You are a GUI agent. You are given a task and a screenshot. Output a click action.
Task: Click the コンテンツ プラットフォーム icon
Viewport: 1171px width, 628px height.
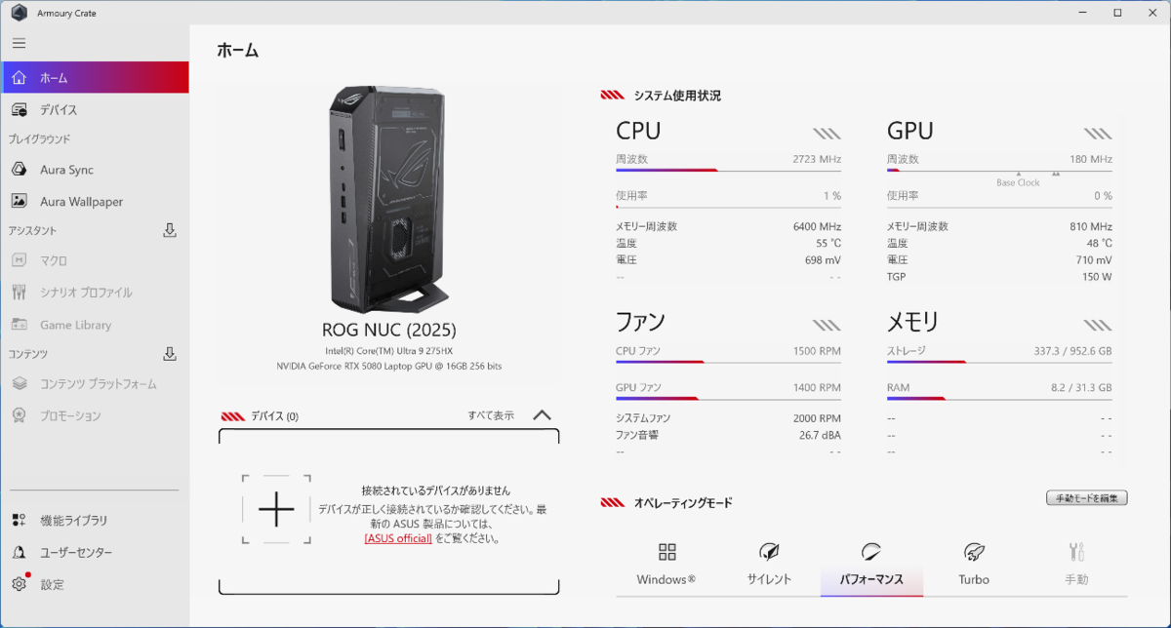[20, 384]
